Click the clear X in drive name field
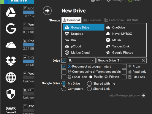This screenshot has width=152, height=114. tap(143, 60)
